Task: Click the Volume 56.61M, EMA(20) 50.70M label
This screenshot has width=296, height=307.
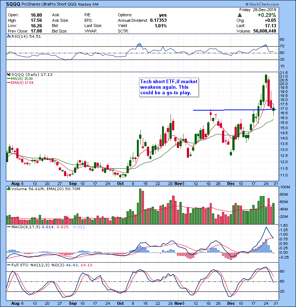Action: (46, 189)
